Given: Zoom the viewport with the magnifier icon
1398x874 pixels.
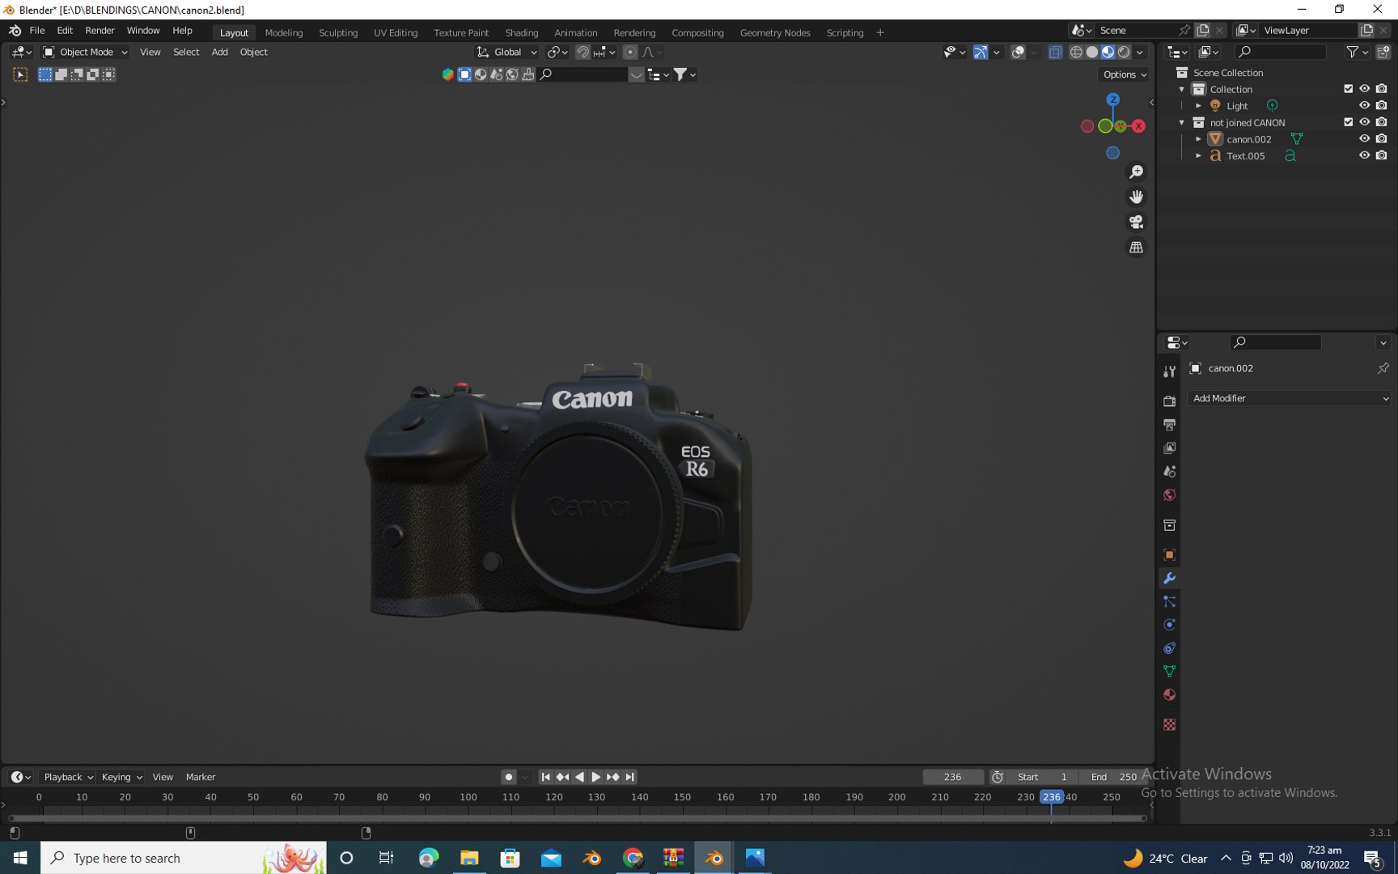Looking at the screenshot, I should click(x=1137, y=172).
